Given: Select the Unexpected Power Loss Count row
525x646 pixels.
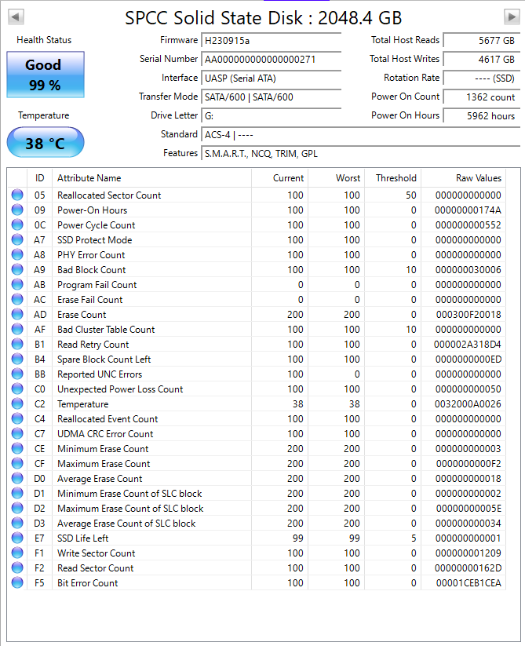Looking at the screenshot, I should tap(120, 389).
